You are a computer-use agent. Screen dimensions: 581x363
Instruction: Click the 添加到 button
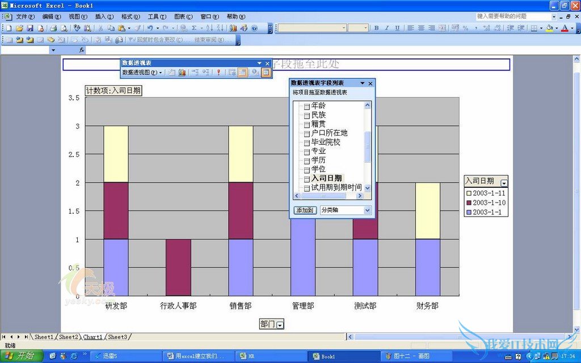point(305,210)
